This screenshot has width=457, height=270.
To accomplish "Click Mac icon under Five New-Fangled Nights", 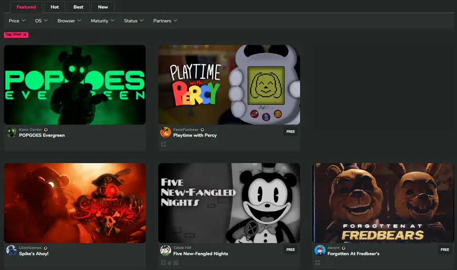I will point(169,263).
